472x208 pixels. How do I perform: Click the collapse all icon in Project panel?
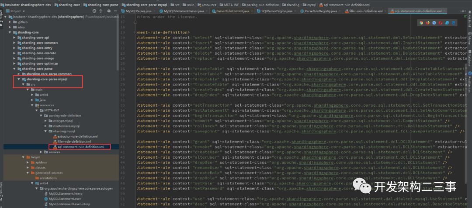101,11
